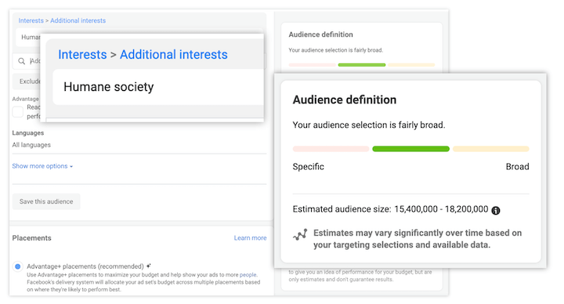Screen dimensions: 564x304
Task: Click the estimates trend graph icon
Action: pos(300,234)
